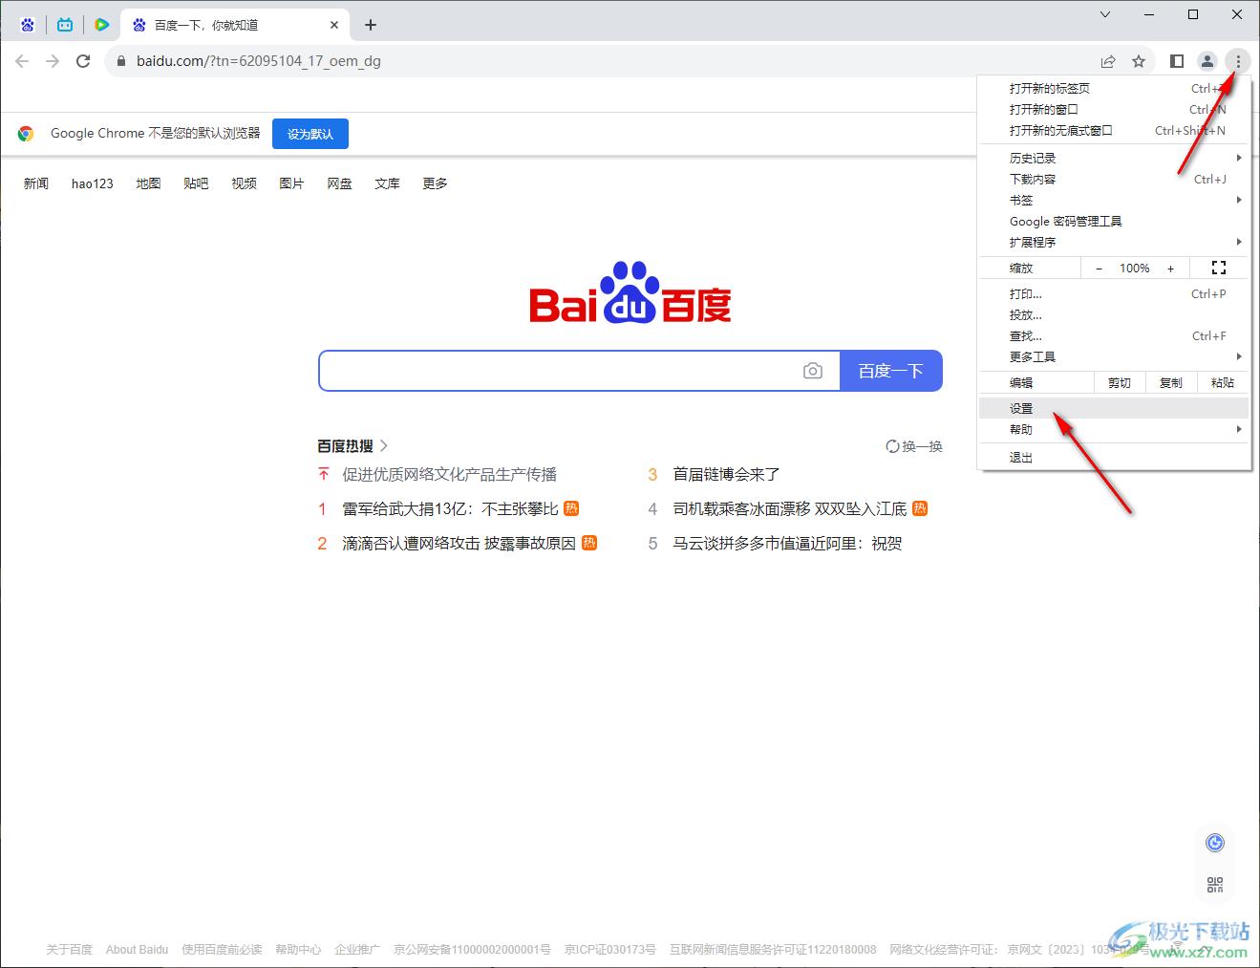Click 粘贴 in edit row
Image resolution: width=1260 pixels, height=968 pixels.
(1223, 382)
